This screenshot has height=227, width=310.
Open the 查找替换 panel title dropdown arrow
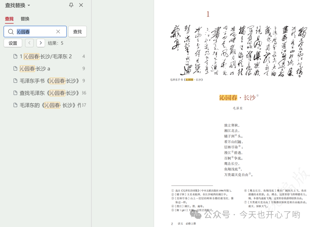point(29,5)
